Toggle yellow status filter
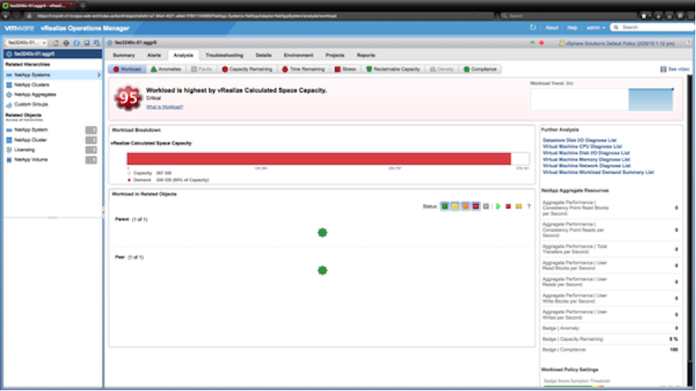The height and width of the screenshot is (391, 696). tap(455, 206)
